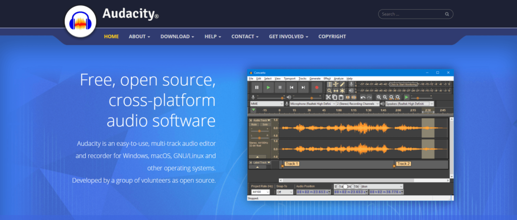The height and width of the screenshot is (220, 517).
Task: Click the Copy icon in edit toolbar
Action: coord(335,97)
